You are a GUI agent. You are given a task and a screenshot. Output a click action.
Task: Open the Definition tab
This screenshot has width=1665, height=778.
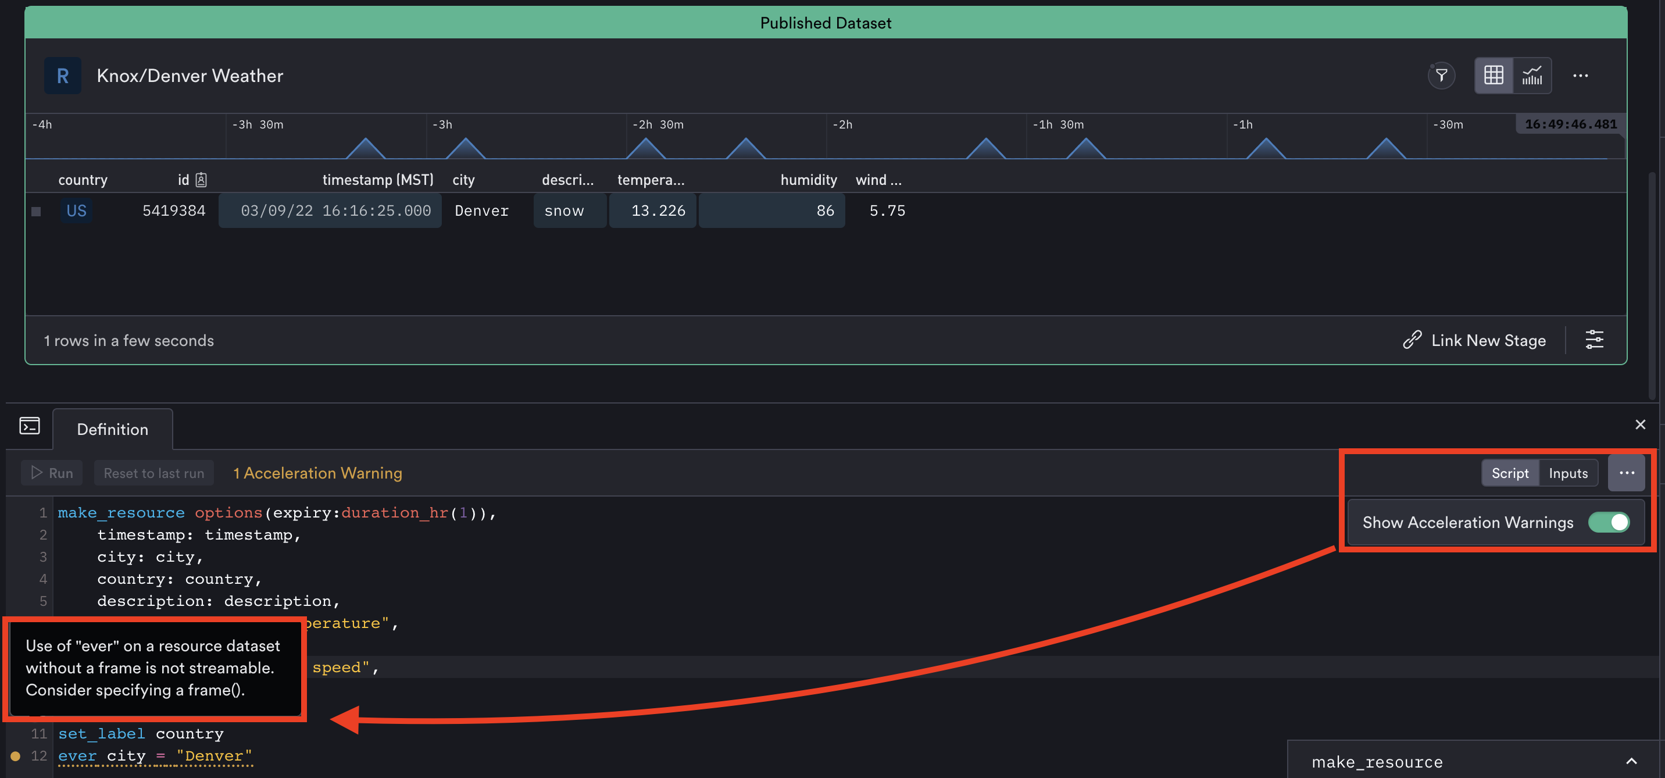(x=112, y=430)
